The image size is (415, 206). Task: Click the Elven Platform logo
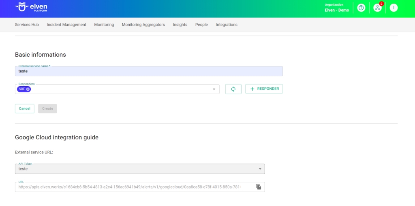coord(30,7)
